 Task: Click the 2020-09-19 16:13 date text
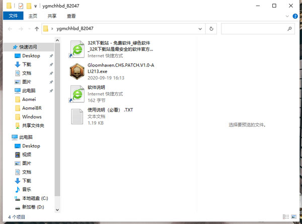106,78
